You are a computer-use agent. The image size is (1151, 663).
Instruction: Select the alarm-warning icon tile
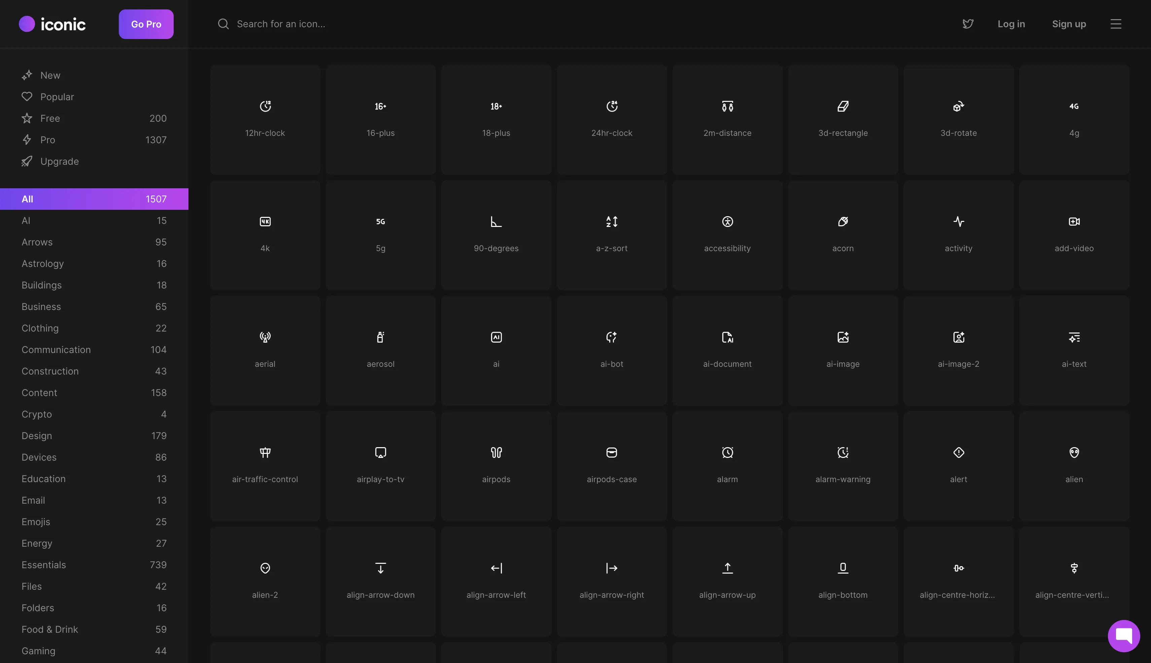click(842, 465)
